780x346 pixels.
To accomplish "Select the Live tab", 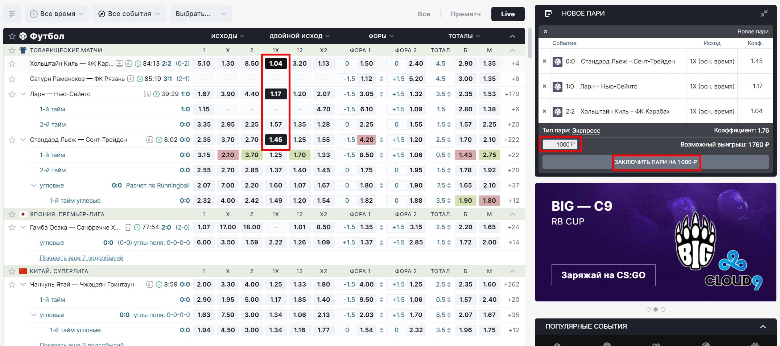I will tap(508, 14).
